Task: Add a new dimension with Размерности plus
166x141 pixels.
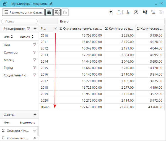Action: [35, 29]
